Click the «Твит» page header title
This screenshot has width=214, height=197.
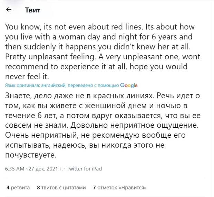[x=33, y=10]
